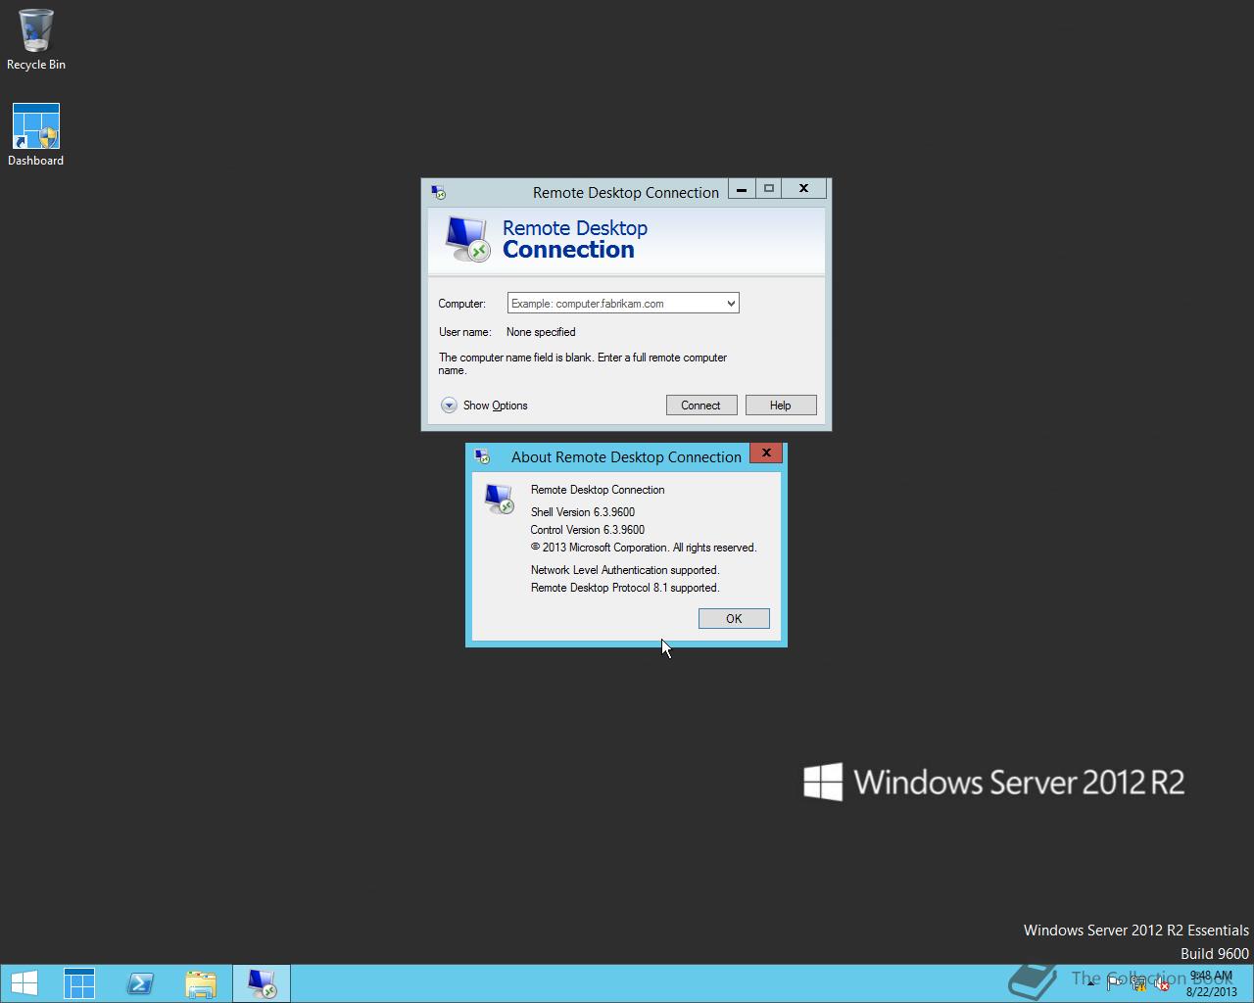The width and height of the screenshot is (1254, 1003).
Task: Open the Dashboard desktop shortcut
Action: (35, 134)
